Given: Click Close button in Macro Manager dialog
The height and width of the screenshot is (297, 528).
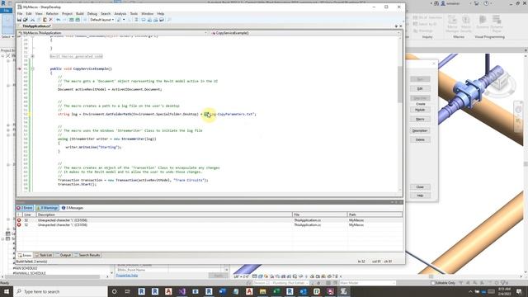Looking at the screenshot, I should pos(420,187).
